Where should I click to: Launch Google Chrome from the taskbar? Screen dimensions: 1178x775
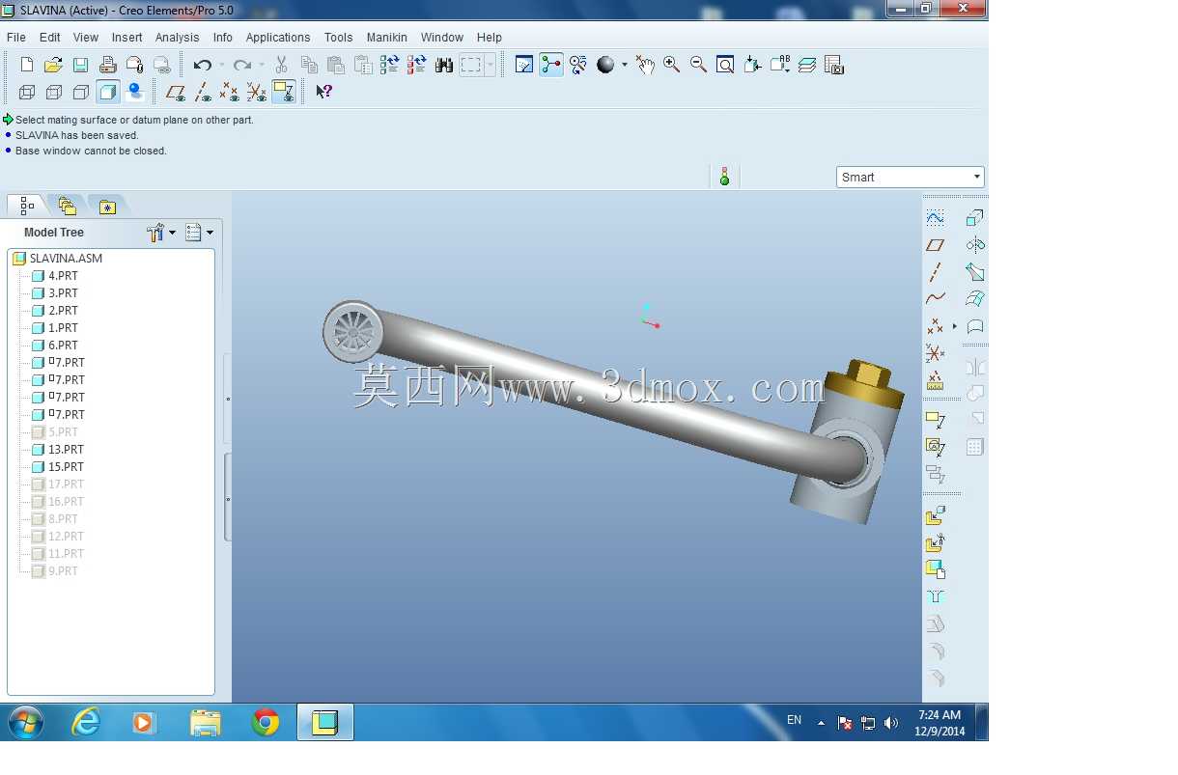(266, 722)
